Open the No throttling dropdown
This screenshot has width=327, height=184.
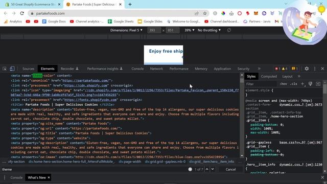tap(209, 30)
